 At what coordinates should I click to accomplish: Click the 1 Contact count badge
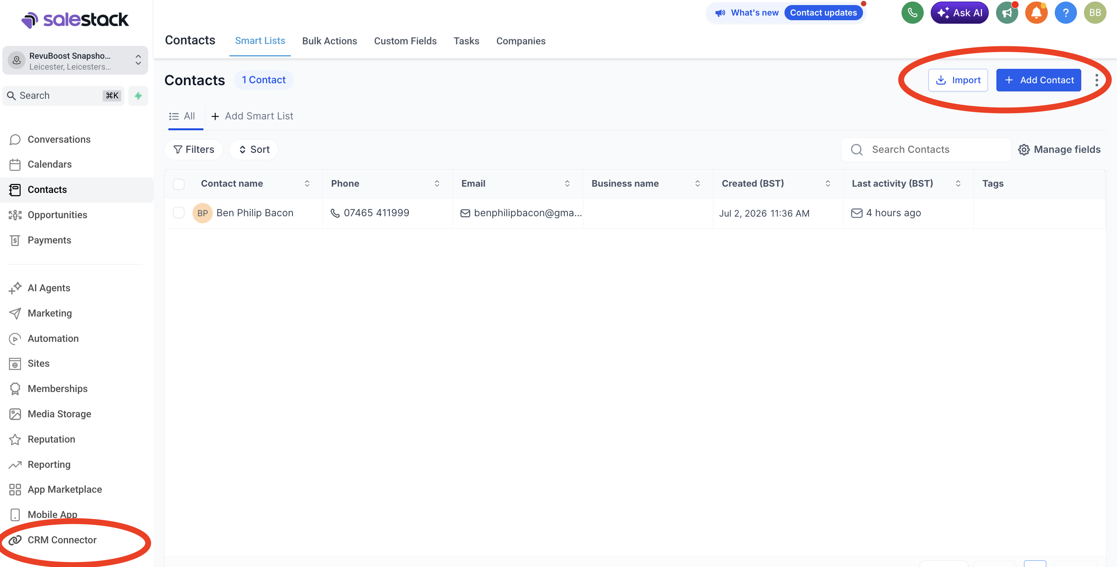264,80
